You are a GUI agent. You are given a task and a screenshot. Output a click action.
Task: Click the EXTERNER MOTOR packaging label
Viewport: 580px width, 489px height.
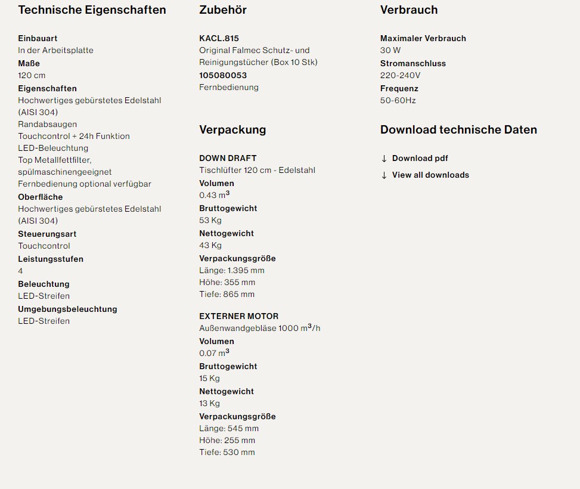click(x=238, y=316)
